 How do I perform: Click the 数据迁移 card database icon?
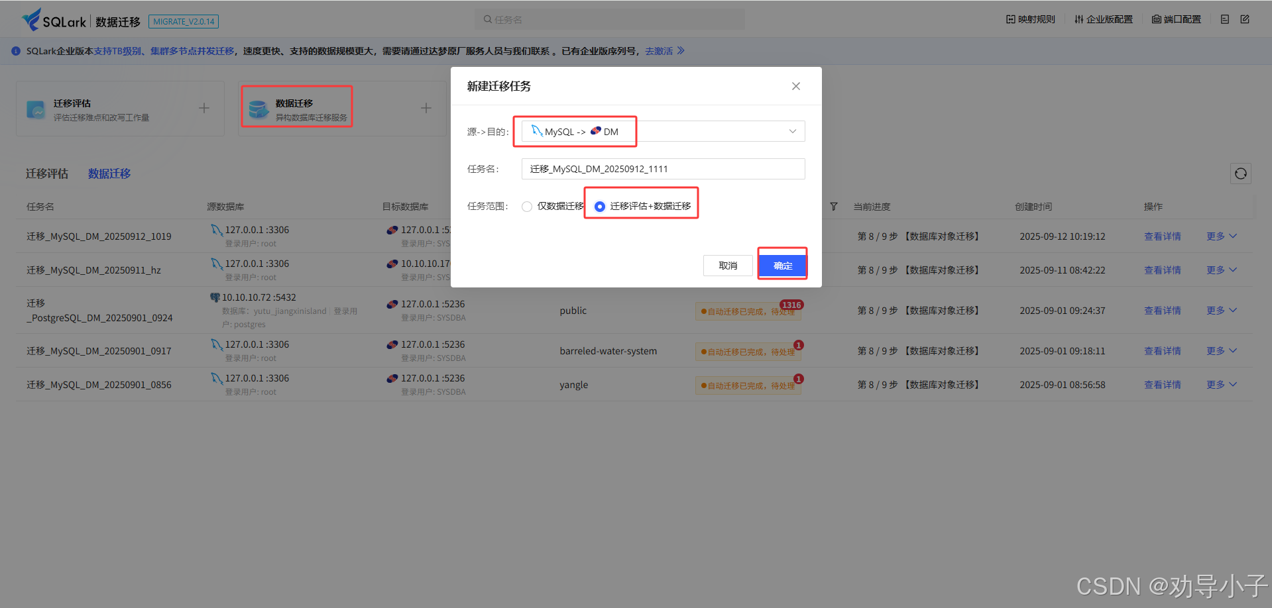(x=259, y=109)
